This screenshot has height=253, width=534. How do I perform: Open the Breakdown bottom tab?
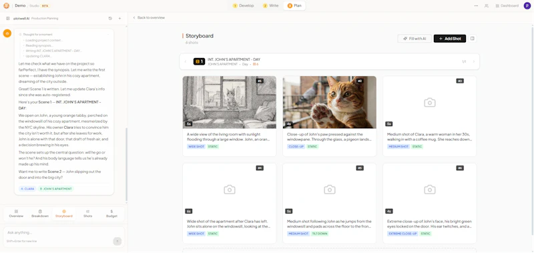[40, 214]
